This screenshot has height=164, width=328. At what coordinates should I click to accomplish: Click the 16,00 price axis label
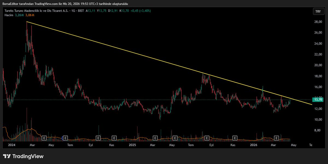tap(318, 87)
